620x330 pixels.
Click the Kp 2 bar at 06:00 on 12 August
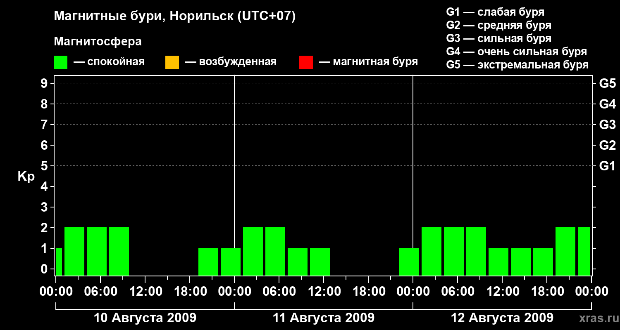[x=454, y=251]
